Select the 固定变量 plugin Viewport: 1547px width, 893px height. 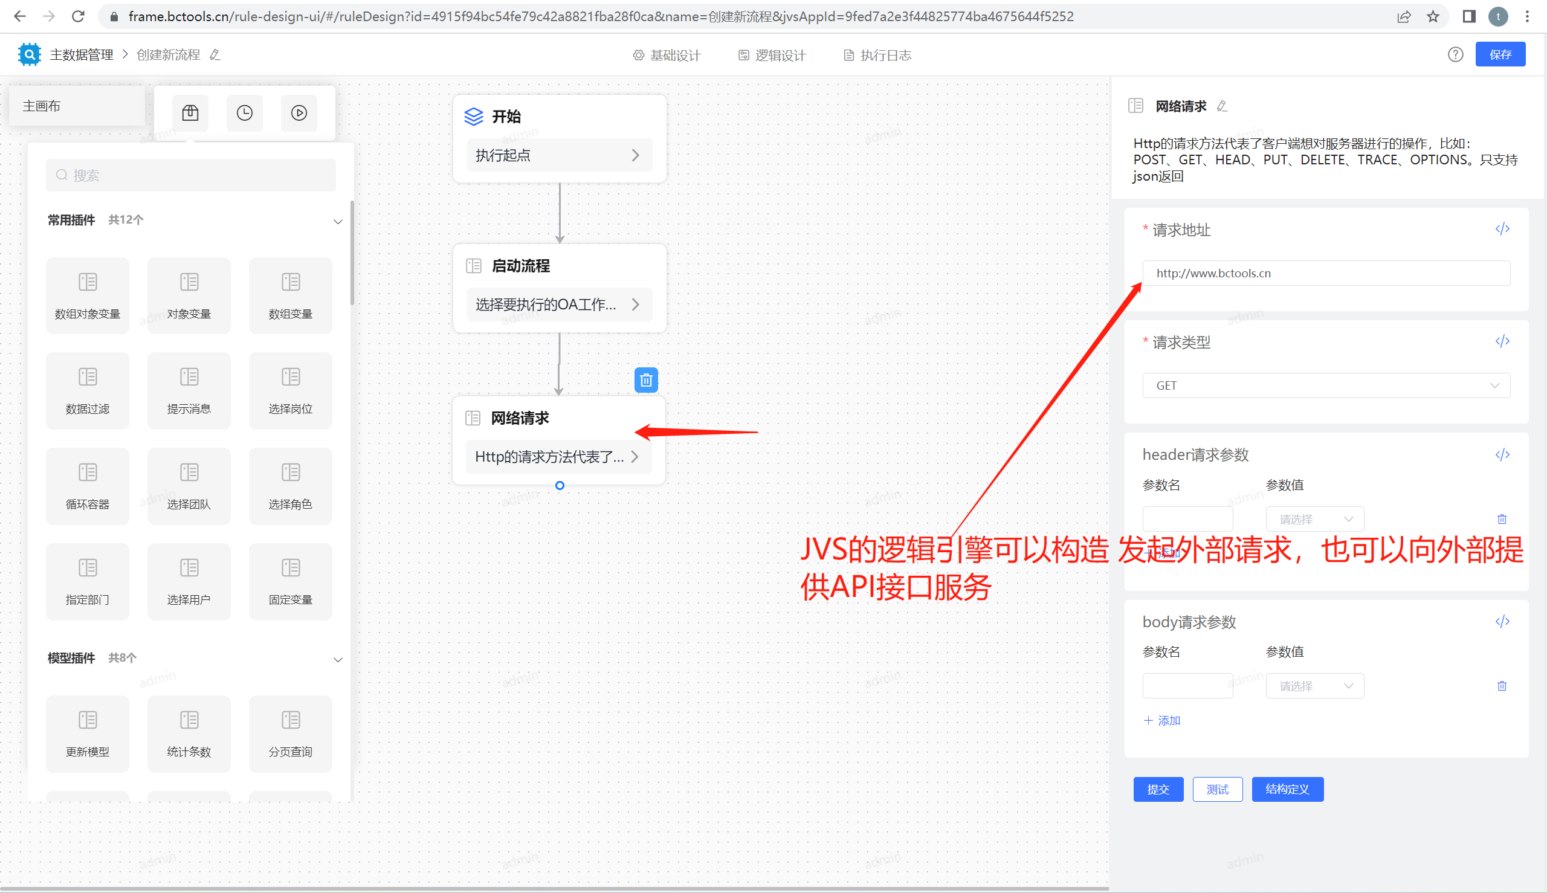pos(291,582)
